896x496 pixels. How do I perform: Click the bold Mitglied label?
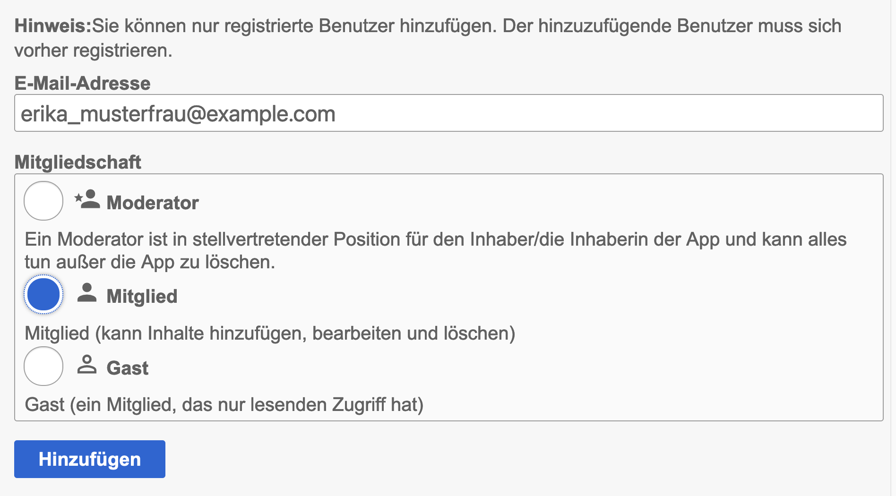pos(142,296)
